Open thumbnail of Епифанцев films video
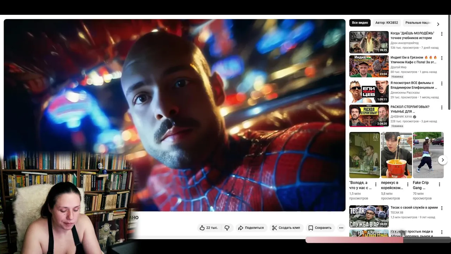Viewport: 451px width, 254px height. (369, 92)
